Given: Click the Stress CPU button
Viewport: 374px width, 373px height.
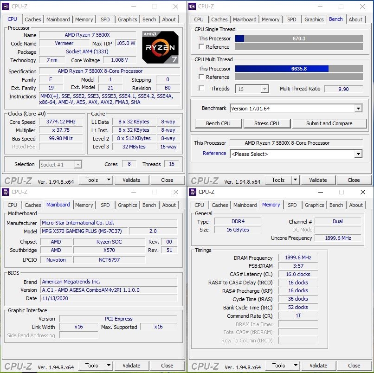Looking at the screenshot, I should click(x=267, y=123).
